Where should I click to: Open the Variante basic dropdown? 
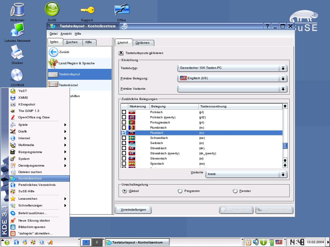pos(247,174)
